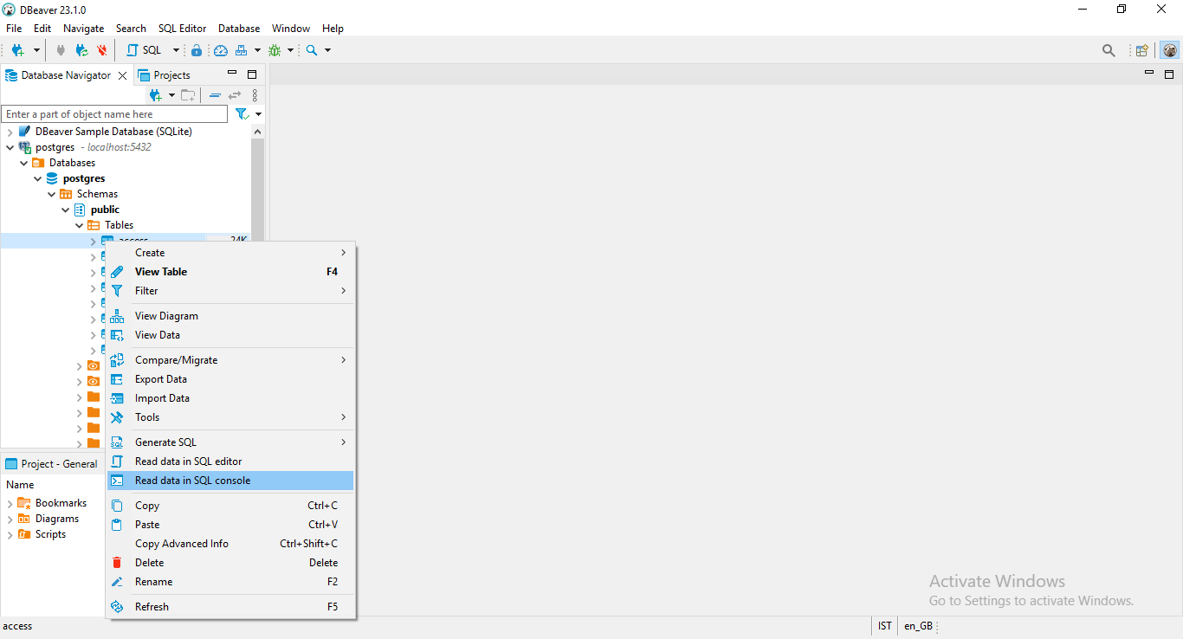
Task: Collapse the Tables tree node
Action: click(x=79, y=224)
